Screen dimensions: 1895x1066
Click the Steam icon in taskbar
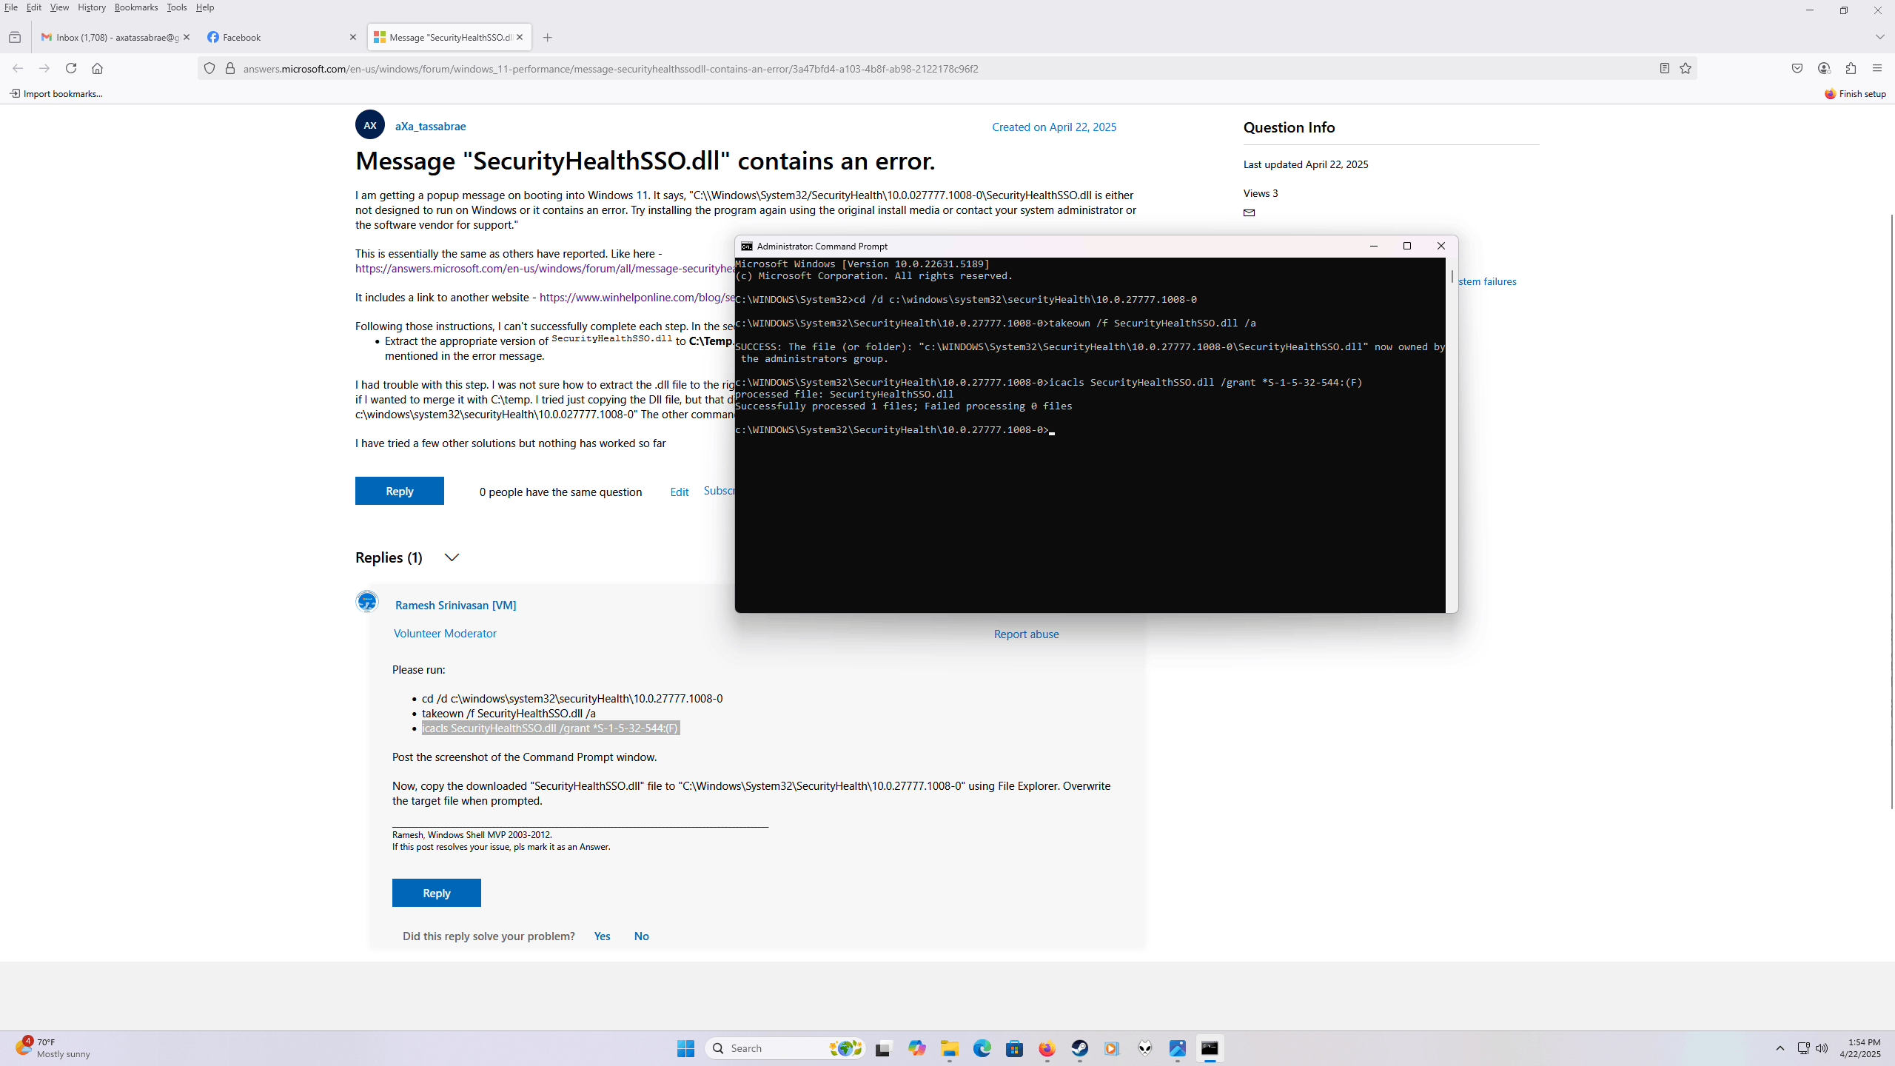click(x=1079, y=1048)
